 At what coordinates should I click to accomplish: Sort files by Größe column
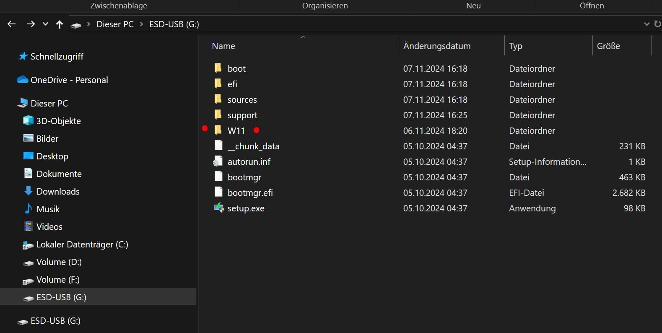tap(608, 46)
